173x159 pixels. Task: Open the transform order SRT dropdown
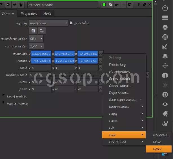[x=36, y=39]
